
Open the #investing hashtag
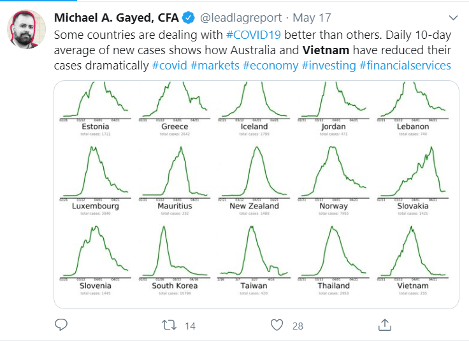pyautogui.click(x=329, y=66)
